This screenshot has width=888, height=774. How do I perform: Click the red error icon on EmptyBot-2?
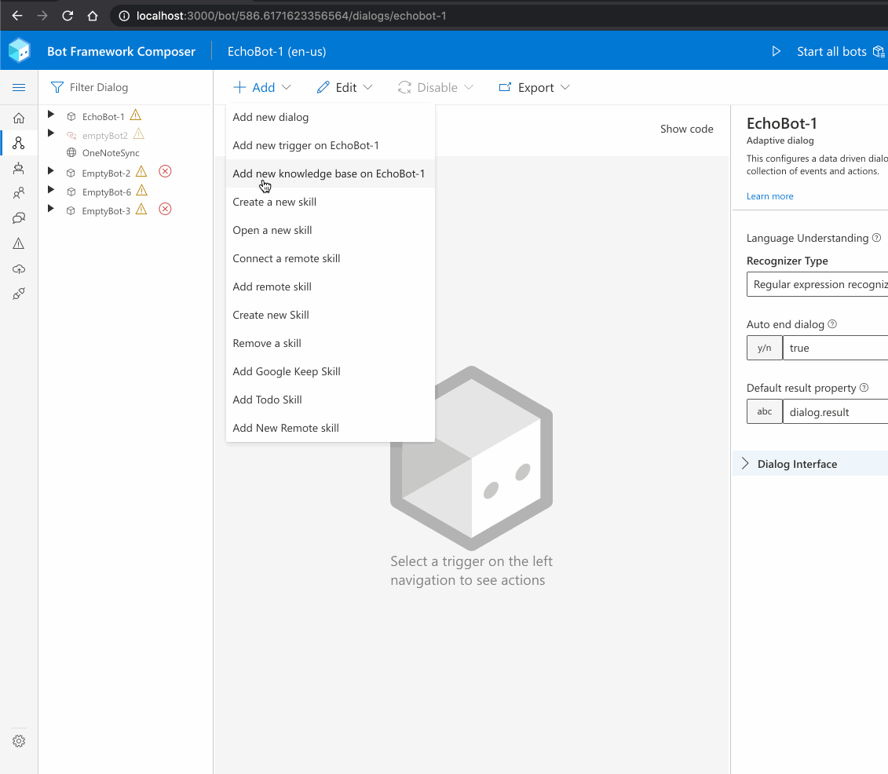165,171
